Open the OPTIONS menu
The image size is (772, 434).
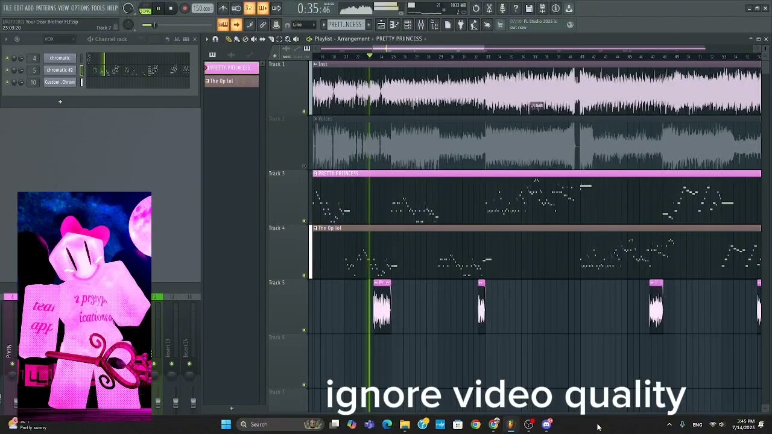coord(80,8)
